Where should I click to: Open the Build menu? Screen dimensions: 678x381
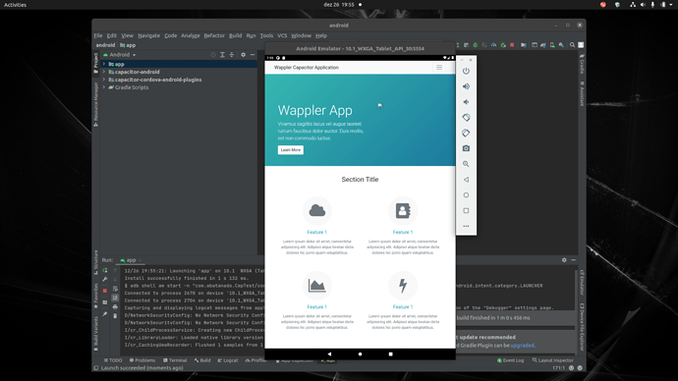click(x=235, y=35)
